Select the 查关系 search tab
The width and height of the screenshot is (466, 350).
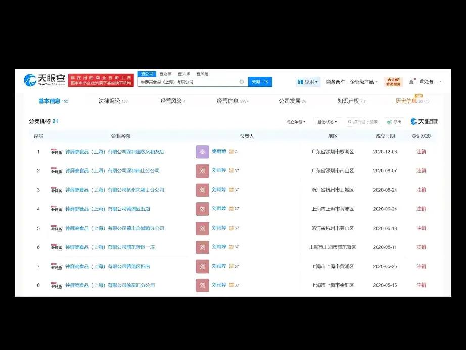pos(184,74)
